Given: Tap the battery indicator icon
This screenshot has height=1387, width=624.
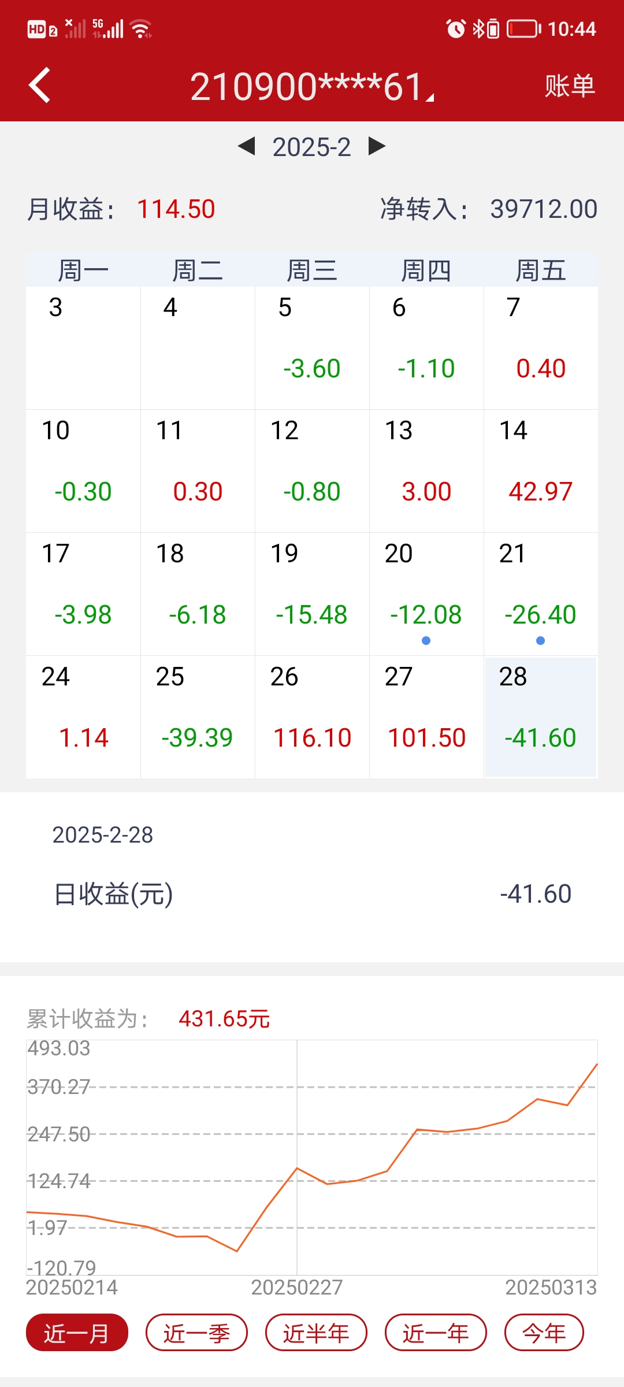Looking at the screenshot, I should [x=523, y=28].
